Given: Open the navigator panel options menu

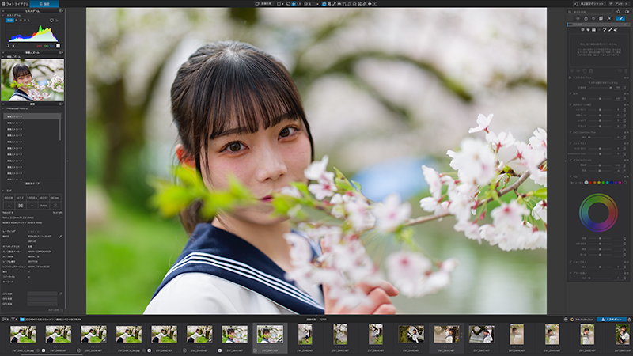Looking at the screenshot, I should (x=61, y=52).
